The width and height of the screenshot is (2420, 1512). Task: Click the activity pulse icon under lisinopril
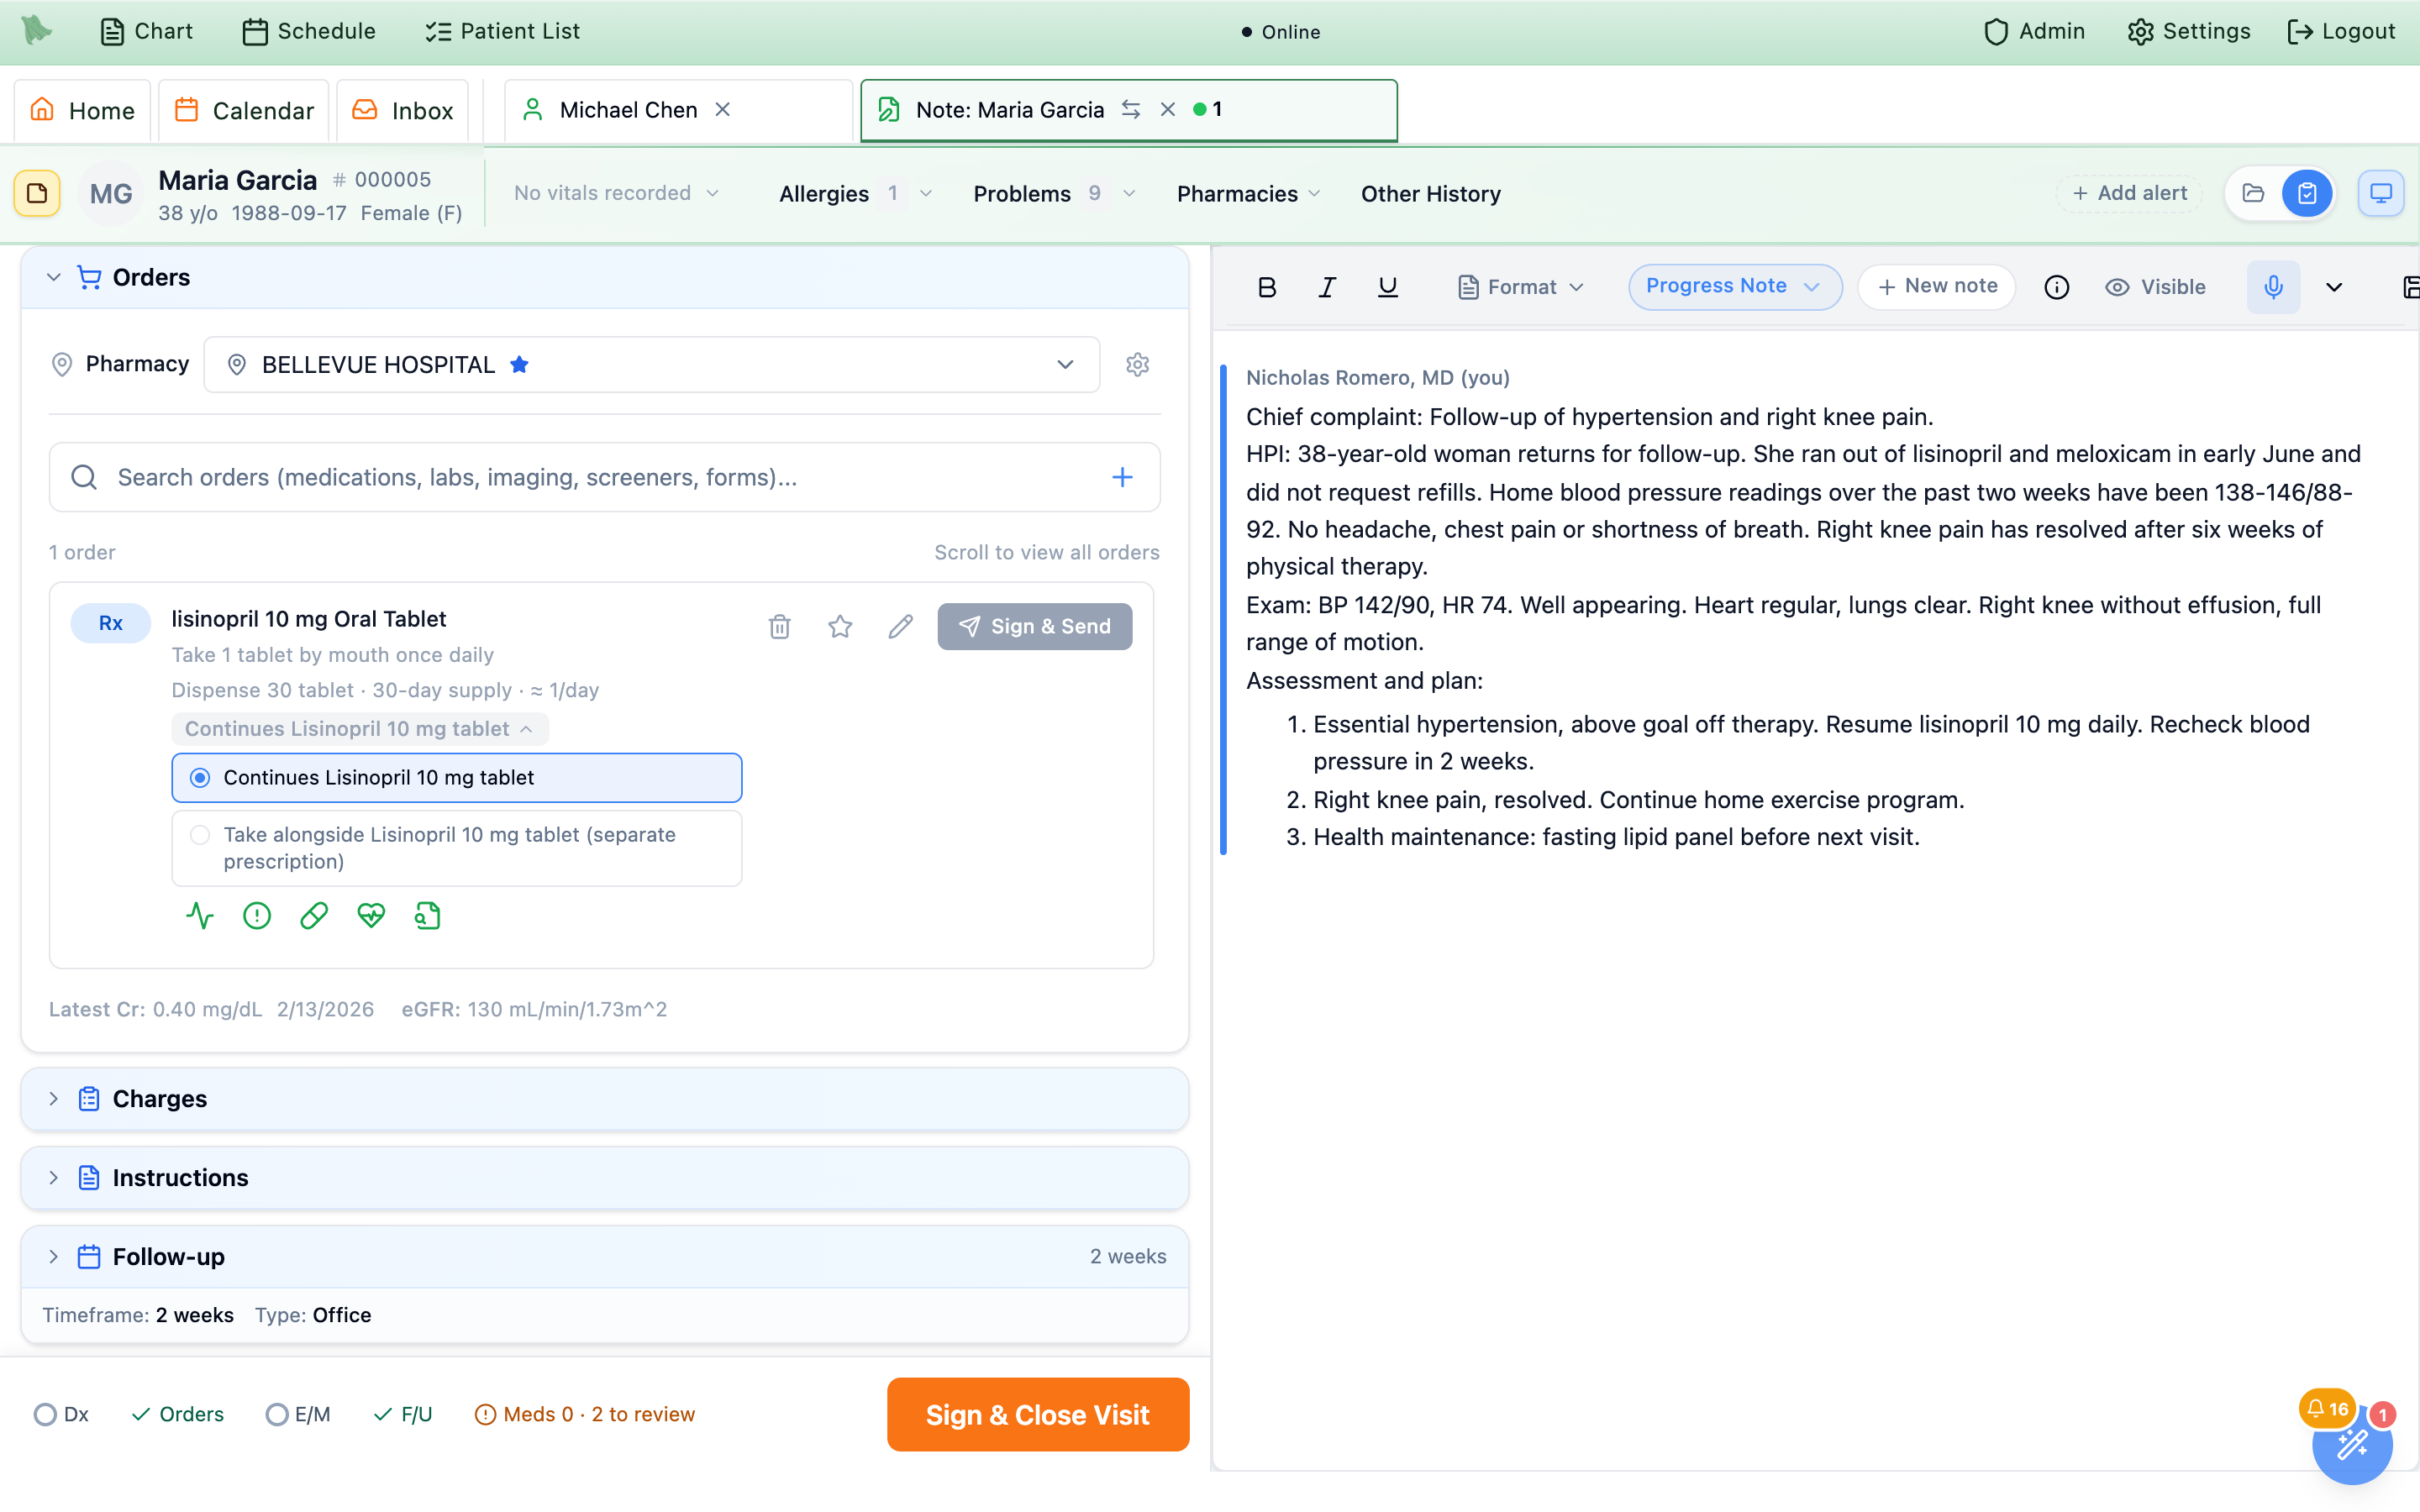coord(200,915)
